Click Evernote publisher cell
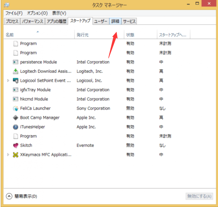 tap(85, 145)
